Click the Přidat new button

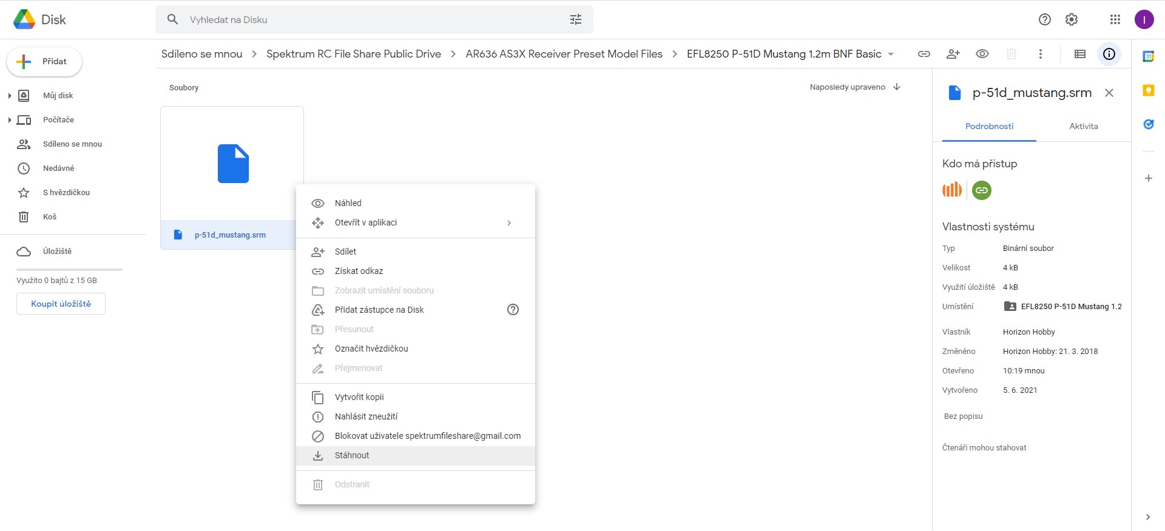point(44,62)
